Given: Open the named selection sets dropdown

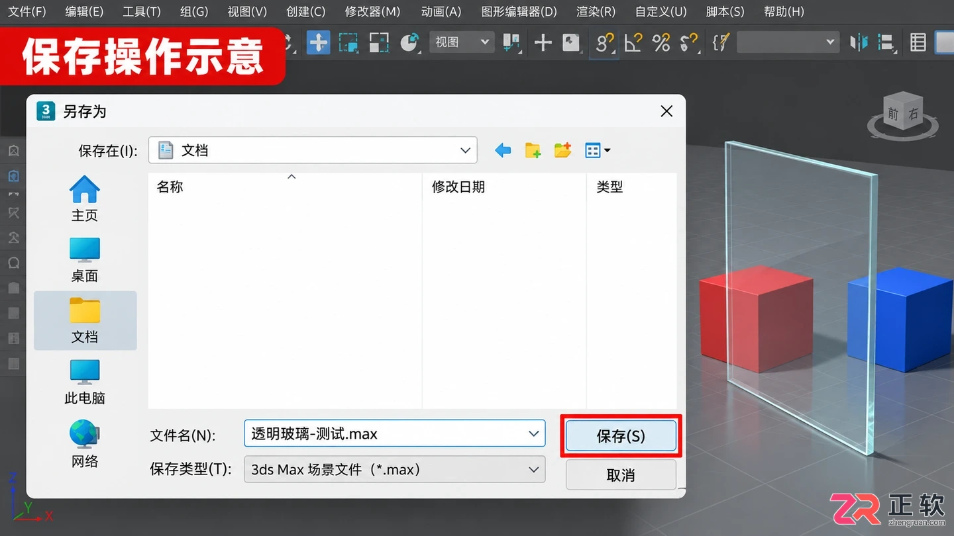Looking at the screenshot, I should pos(788,42).
